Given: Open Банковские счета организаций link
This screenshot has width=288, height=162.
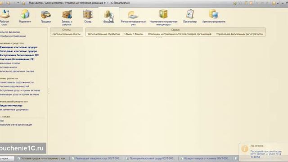Looking at the screenshot, I should pos(16,125).
